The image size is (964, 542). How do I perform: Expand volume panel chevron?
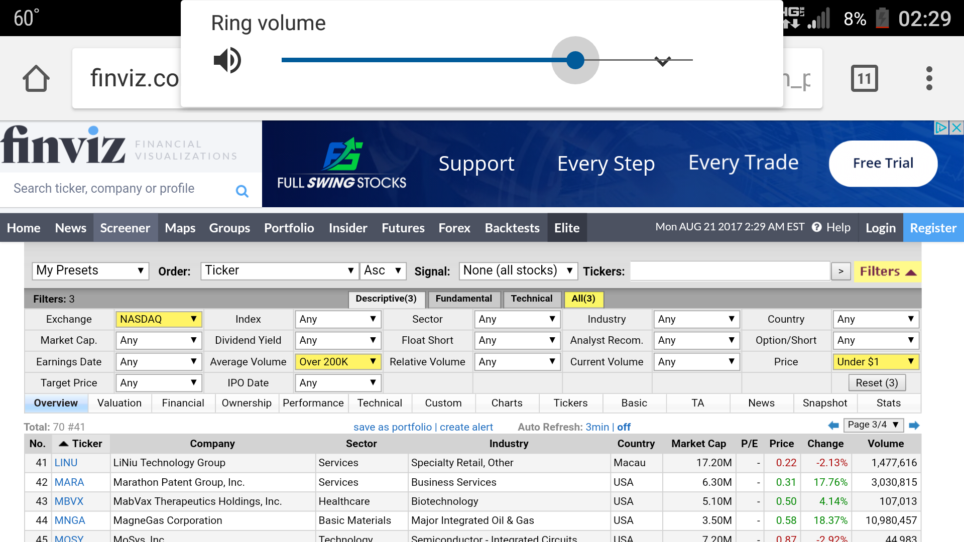663,61
